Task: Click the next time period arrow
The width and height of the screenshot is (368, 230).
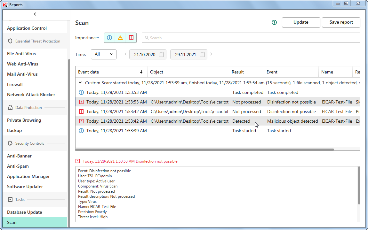Action: coord(211,54)
